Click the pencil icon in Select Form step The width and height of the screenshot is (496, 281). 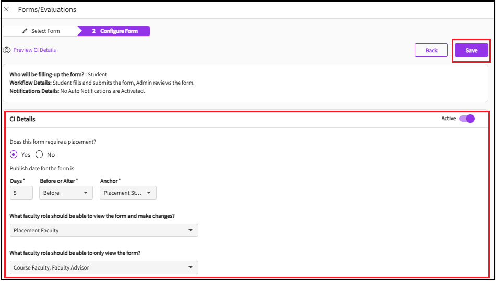[25, 31]
